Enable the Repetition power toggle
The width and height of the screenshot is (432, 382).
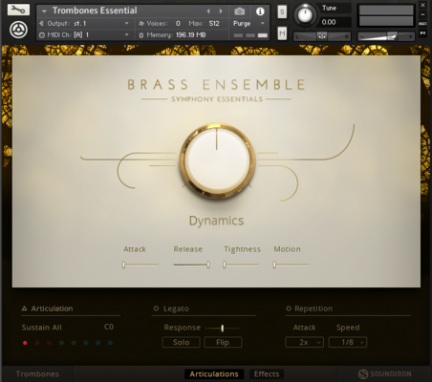tap(289, 308)
